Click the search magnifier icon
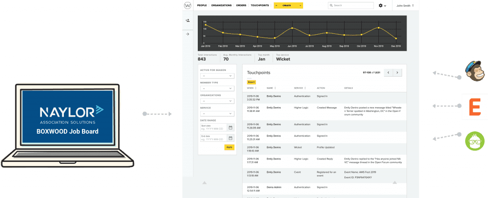This screenshot has width=488, height=198. pyautogui.click(x=332, y=6)
